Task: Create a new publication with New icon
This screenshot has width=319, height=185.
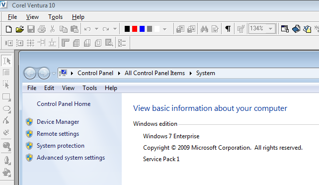Action: (x=8, y=29)
